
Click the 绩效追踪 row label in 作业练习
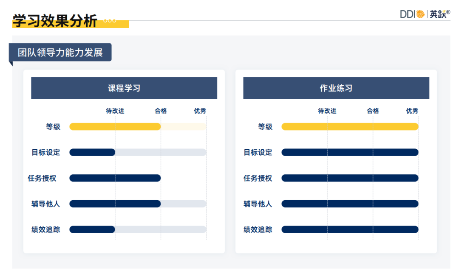coord(258,229)
